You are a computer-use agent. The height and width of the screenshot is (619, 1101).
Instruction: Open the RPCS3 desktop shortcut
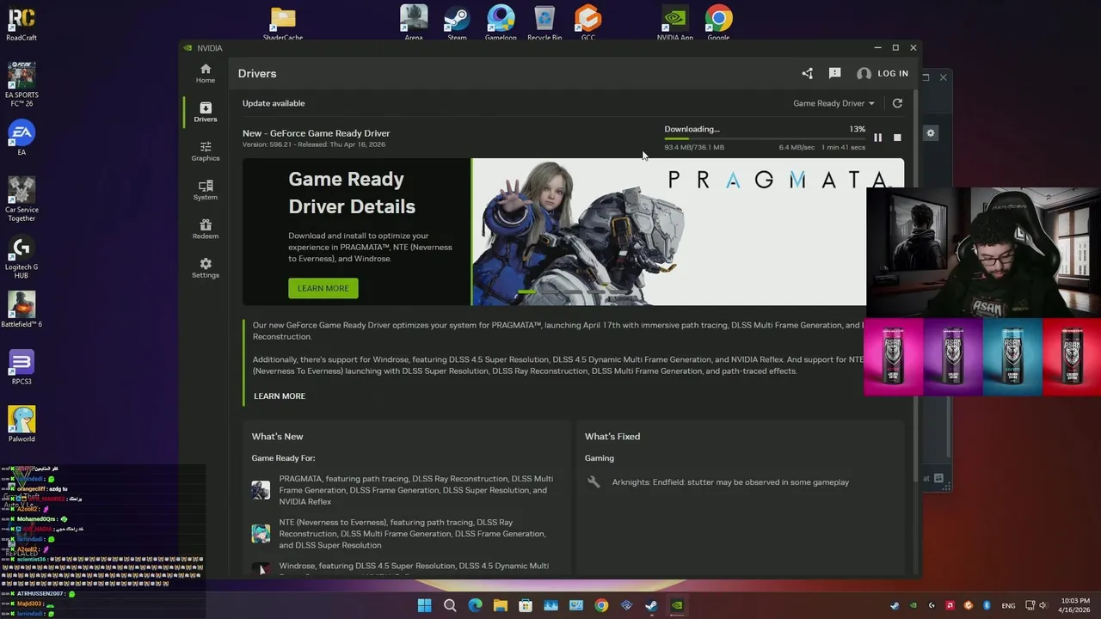pyautogui.click(x=22, y=367)
